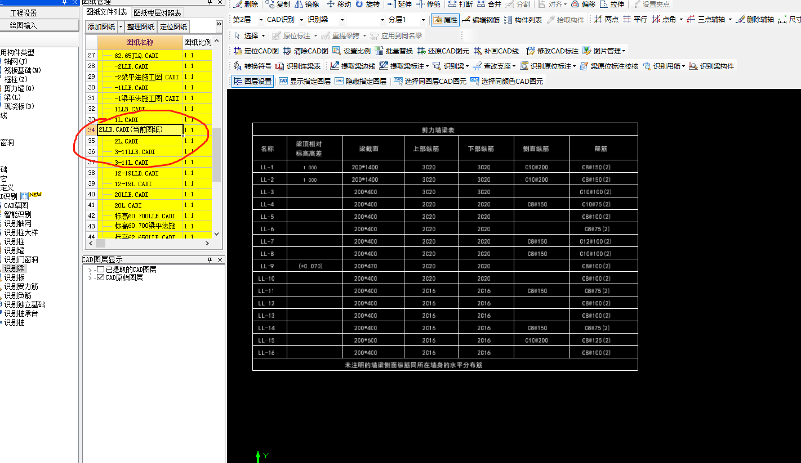Click 定位CAD图 tool
Viewport: 801px width, 463px height.
pos(256,51)
